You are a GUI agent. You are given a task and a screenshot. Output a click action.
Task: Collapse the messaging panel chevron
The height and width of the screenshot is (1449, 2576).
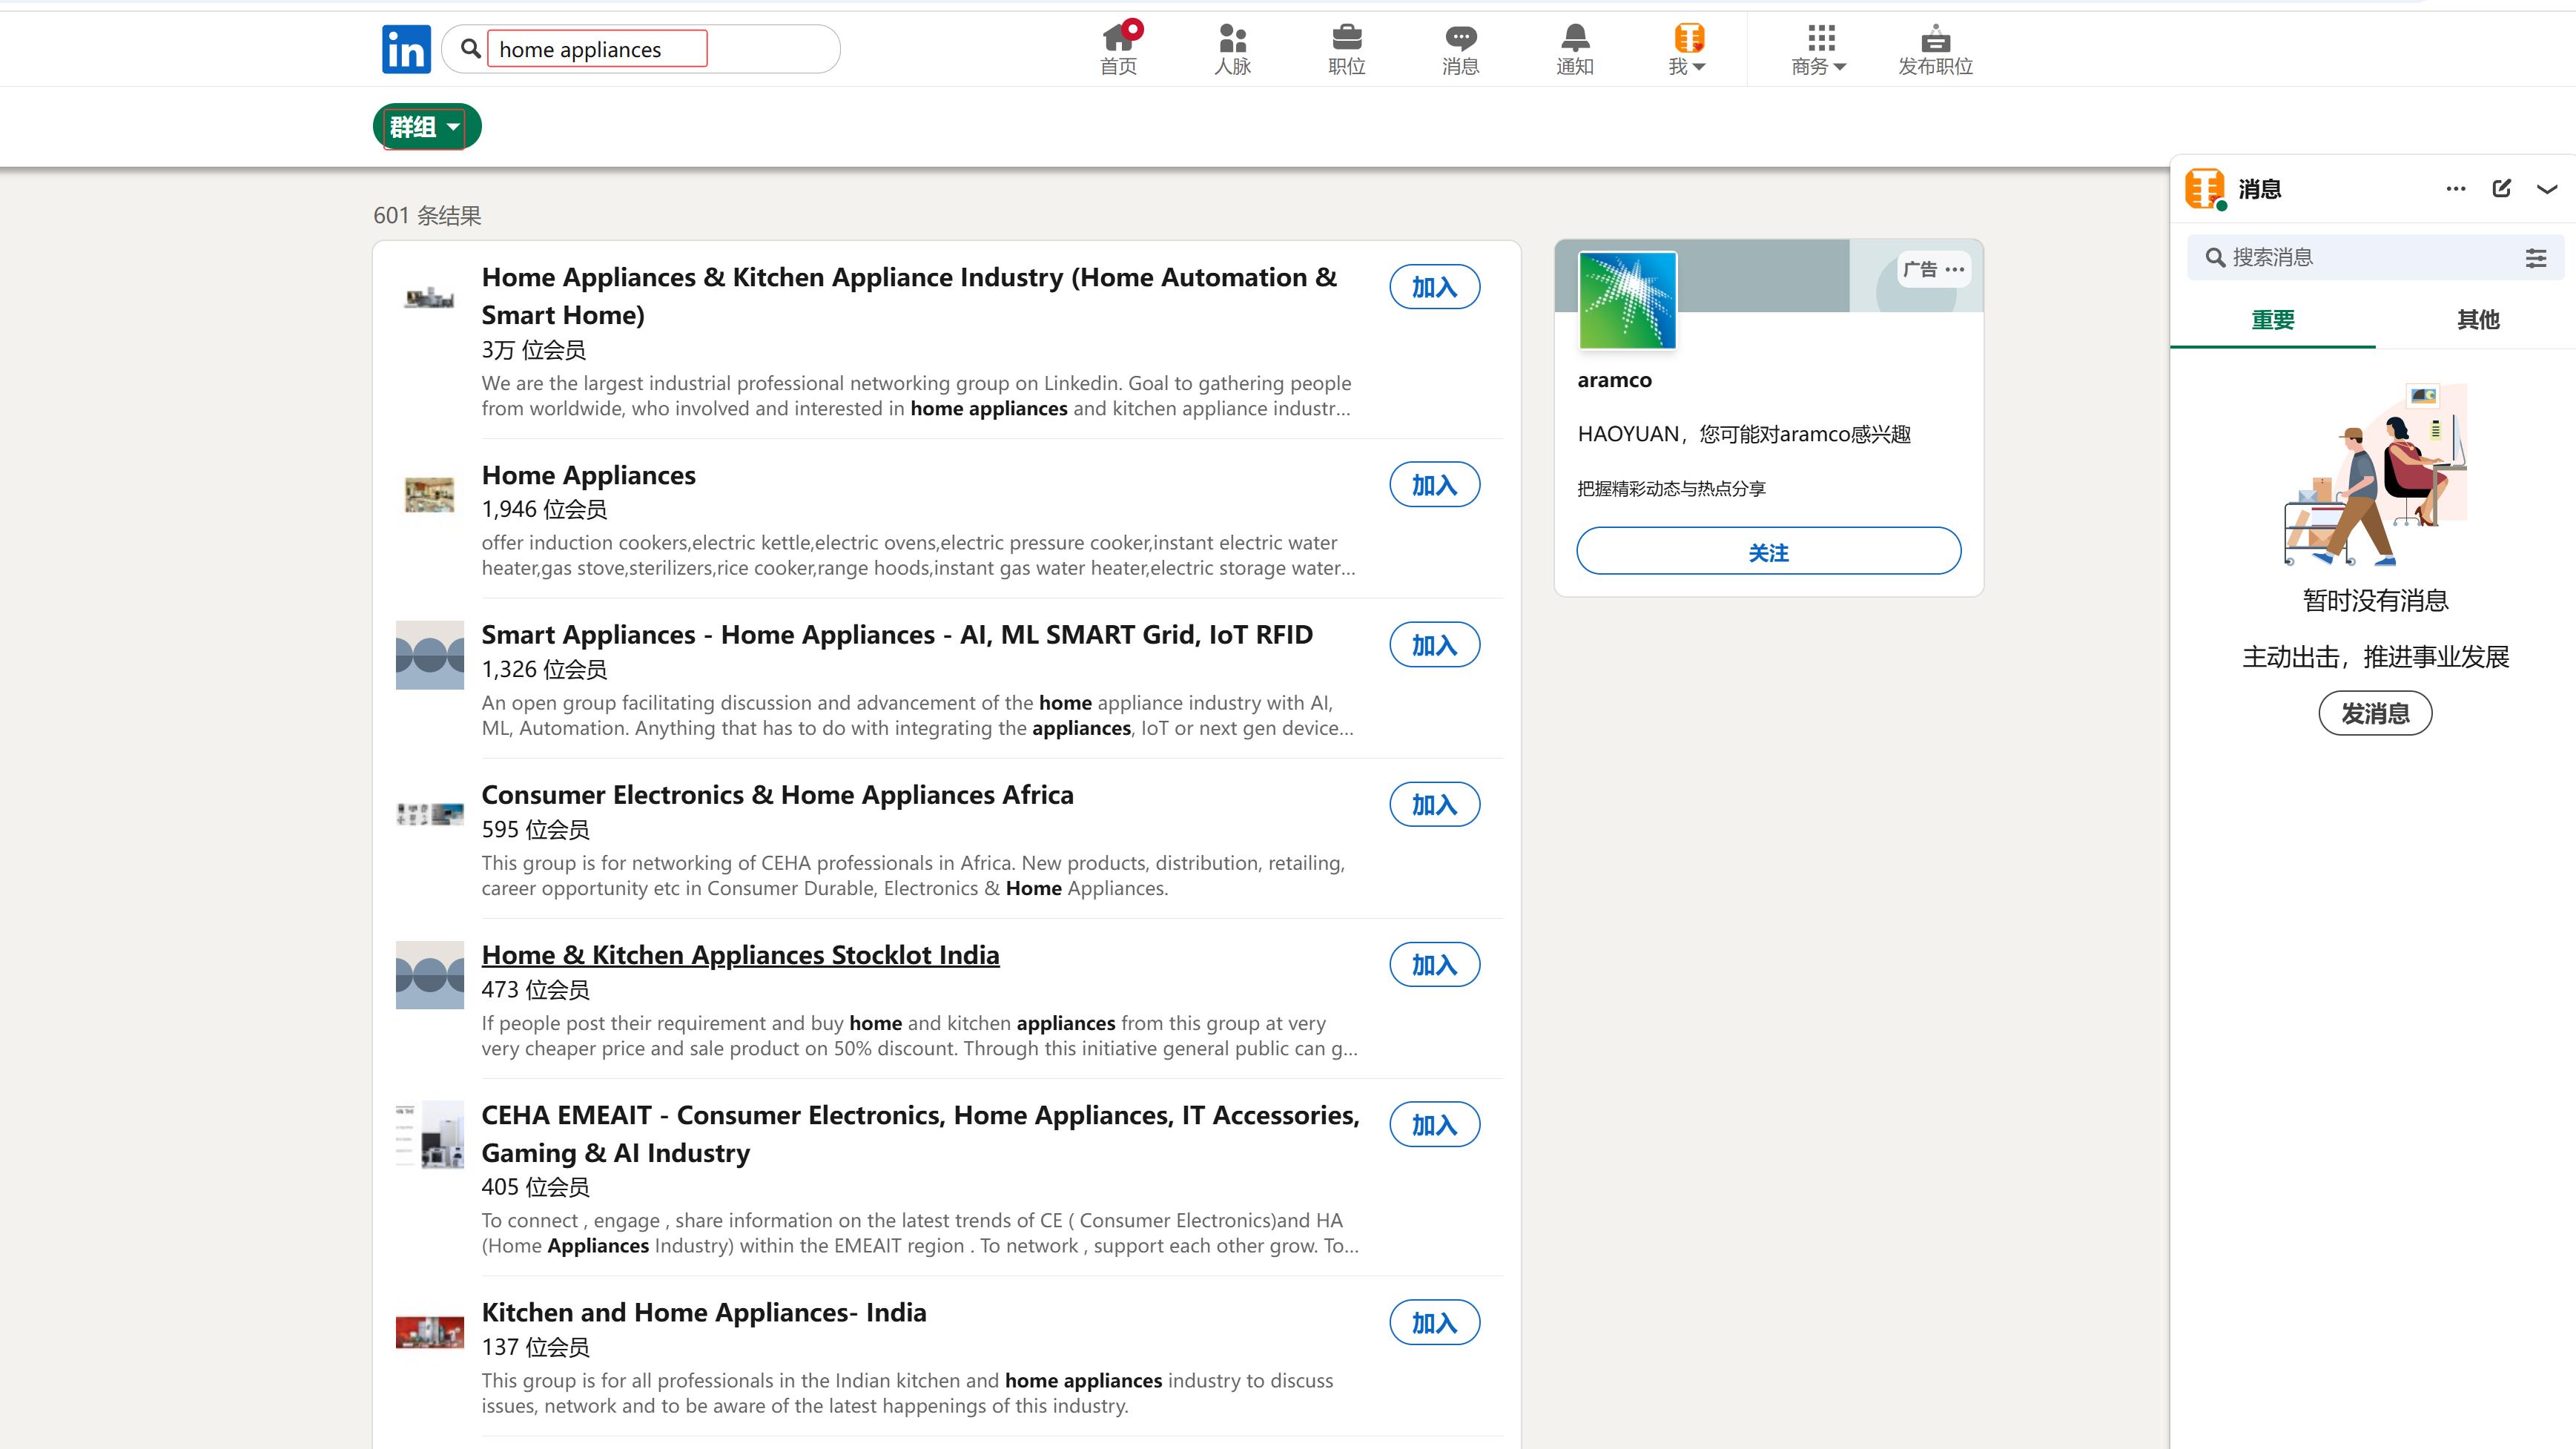pyautogui.click(x=2547, y=189)
